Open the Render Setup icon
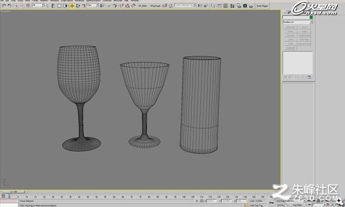Image resolution: width=345 pixels, height=207 pixels. click(x=239, y=6)
